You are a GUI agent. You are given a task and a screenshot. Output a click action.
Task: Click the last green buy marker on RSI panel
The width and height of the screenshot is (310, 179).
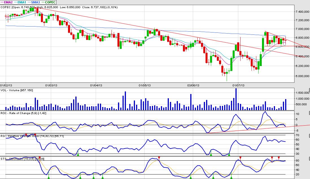point(229,154)
